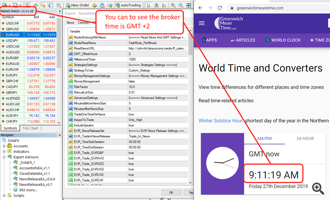Screen dimensions: 330x200
Task: Switch chart to candlesticks mode
Action: tap(156, 5)
